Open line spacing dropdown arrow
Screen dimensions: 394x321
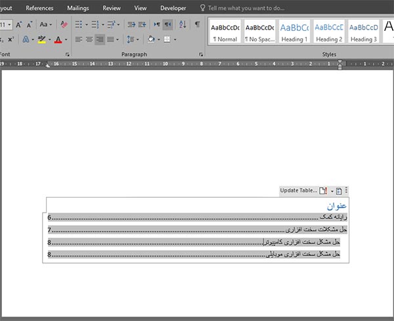point(138,39)
